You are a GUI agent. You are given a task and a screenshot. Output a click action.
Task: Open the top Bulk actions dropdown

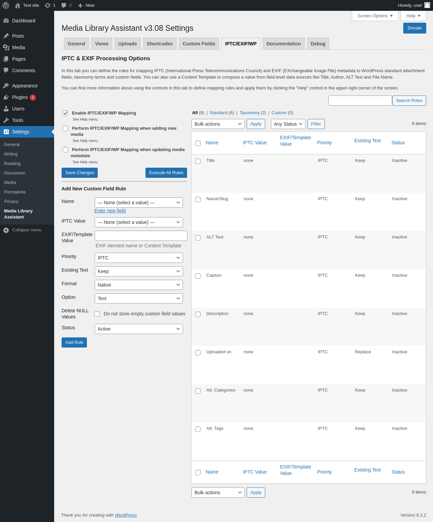point(218,124)
